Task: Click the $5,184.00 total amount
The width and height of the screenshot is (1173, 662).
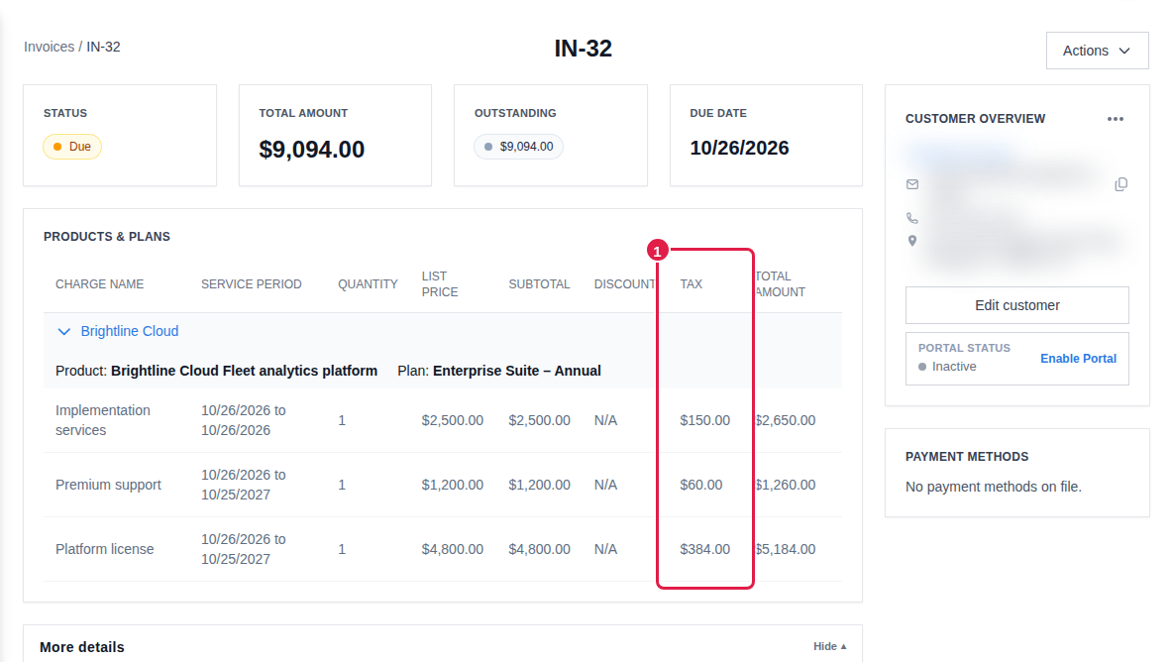Action: coord(786,549)
